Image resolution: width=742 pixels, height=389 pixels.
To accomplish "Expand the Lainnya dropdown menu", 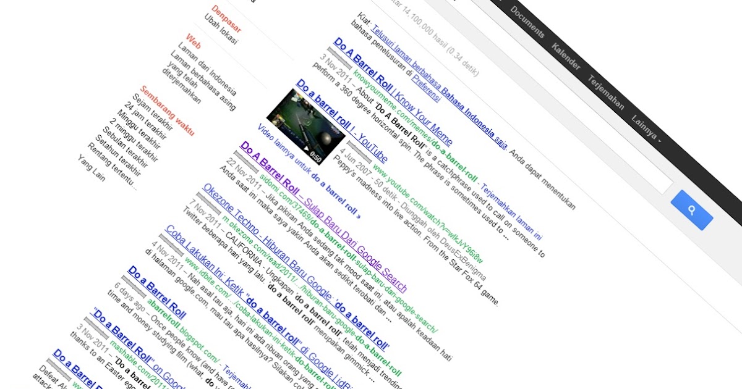I will [647, 128].
